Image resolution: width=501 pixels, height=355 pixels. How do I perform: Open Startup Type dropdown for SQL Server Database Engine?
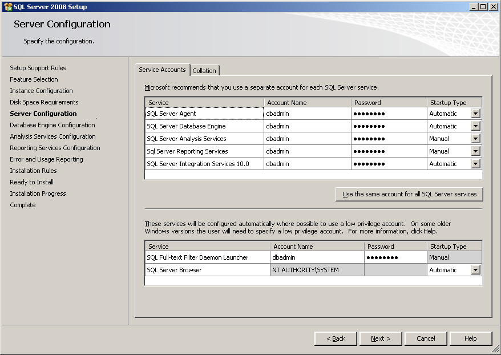tap(475, 126)
